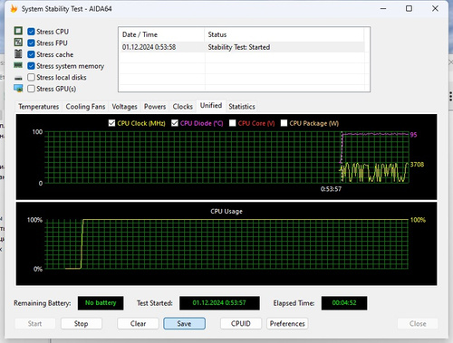Screen dimensions: 453x343
Task: Click the FPU icon beside Stress FPU
Action: pyautogui.click(x=18, y=43)
